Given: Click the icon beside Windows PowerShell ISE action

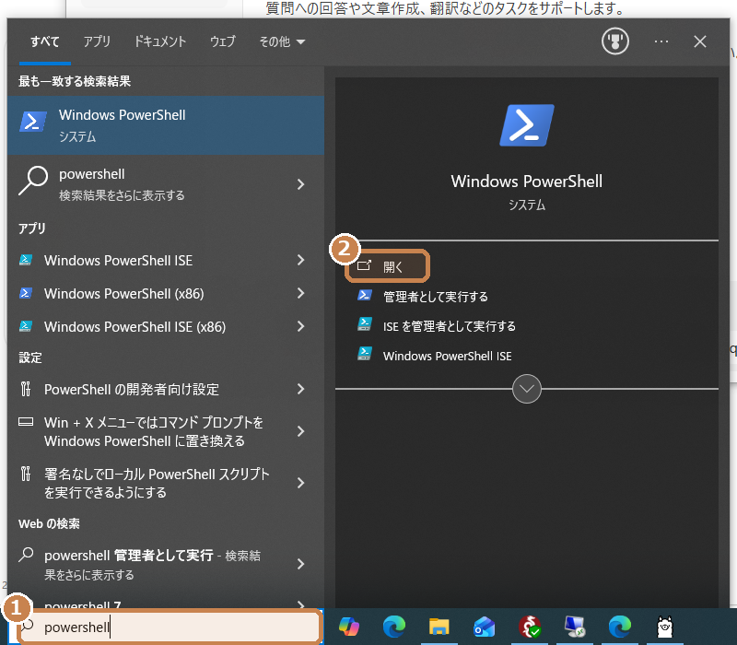Looking at the screenshot, I should point(365,354).
